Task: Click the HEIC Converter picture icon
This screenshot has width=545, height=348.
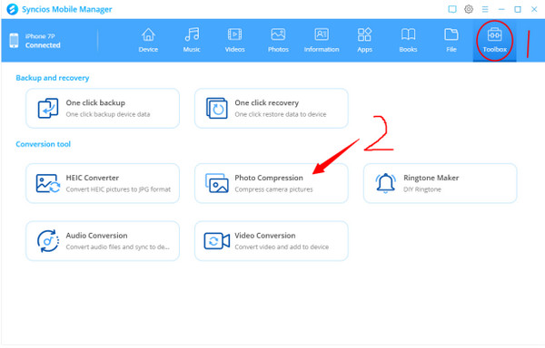Action: click(47, 183)
